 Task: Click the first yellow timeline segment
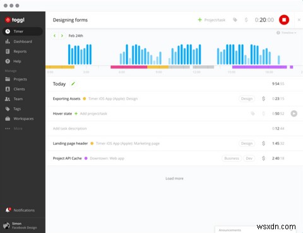tap(60, 67)
